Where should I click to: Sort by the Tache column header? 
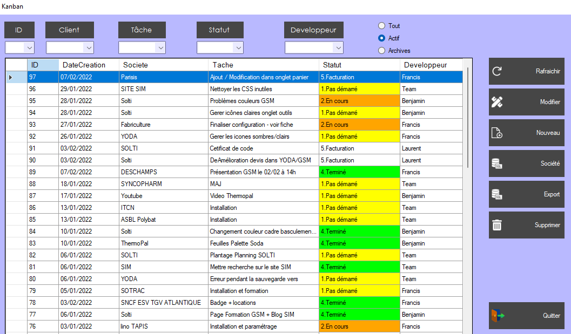(263, 65)
